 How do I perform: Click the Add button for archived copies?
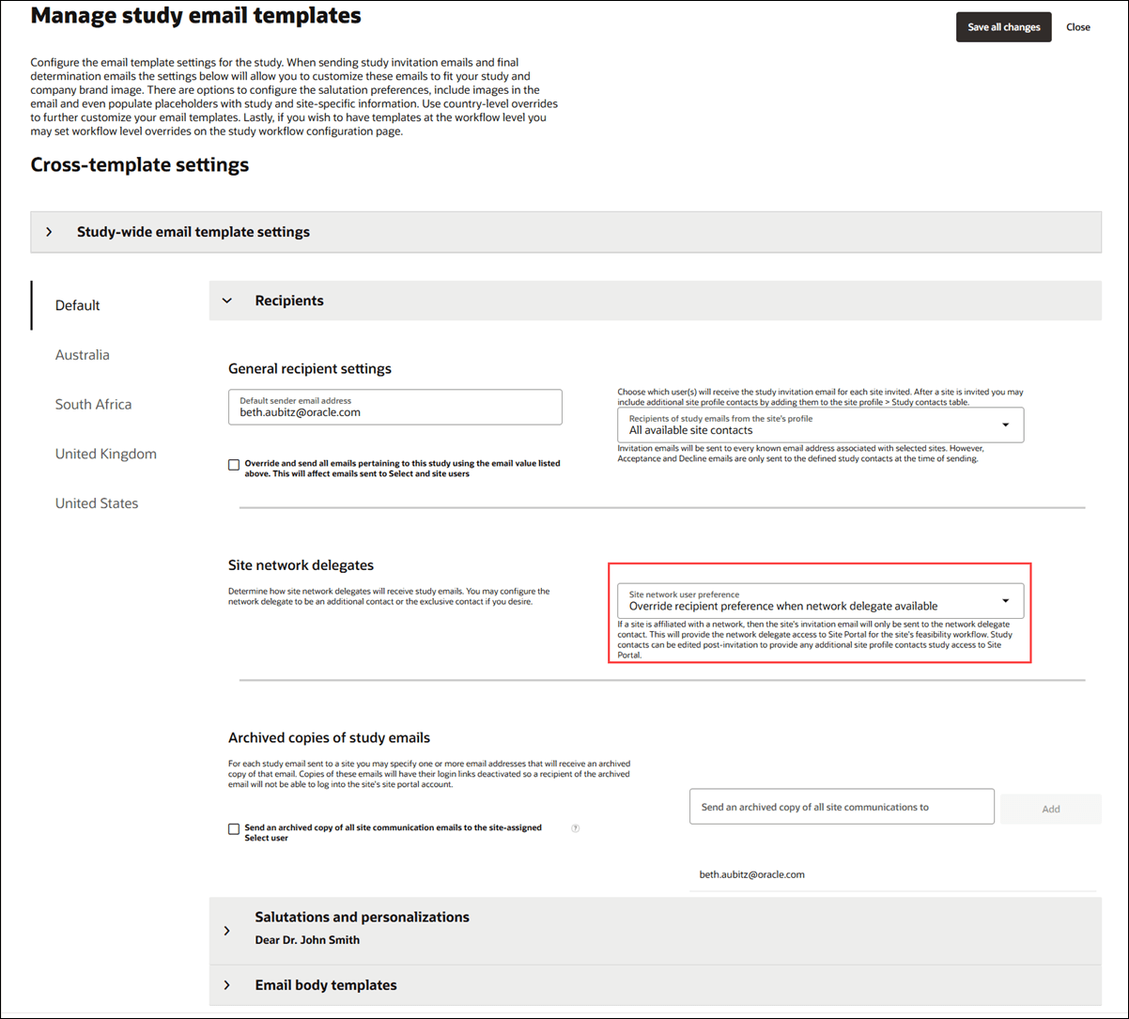1050,808
